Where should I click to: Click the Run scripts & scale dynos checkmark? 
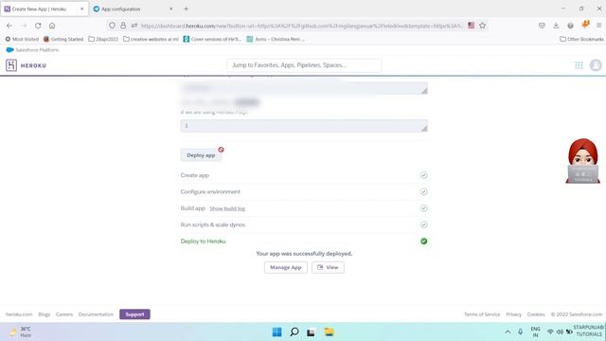point(423,224)
